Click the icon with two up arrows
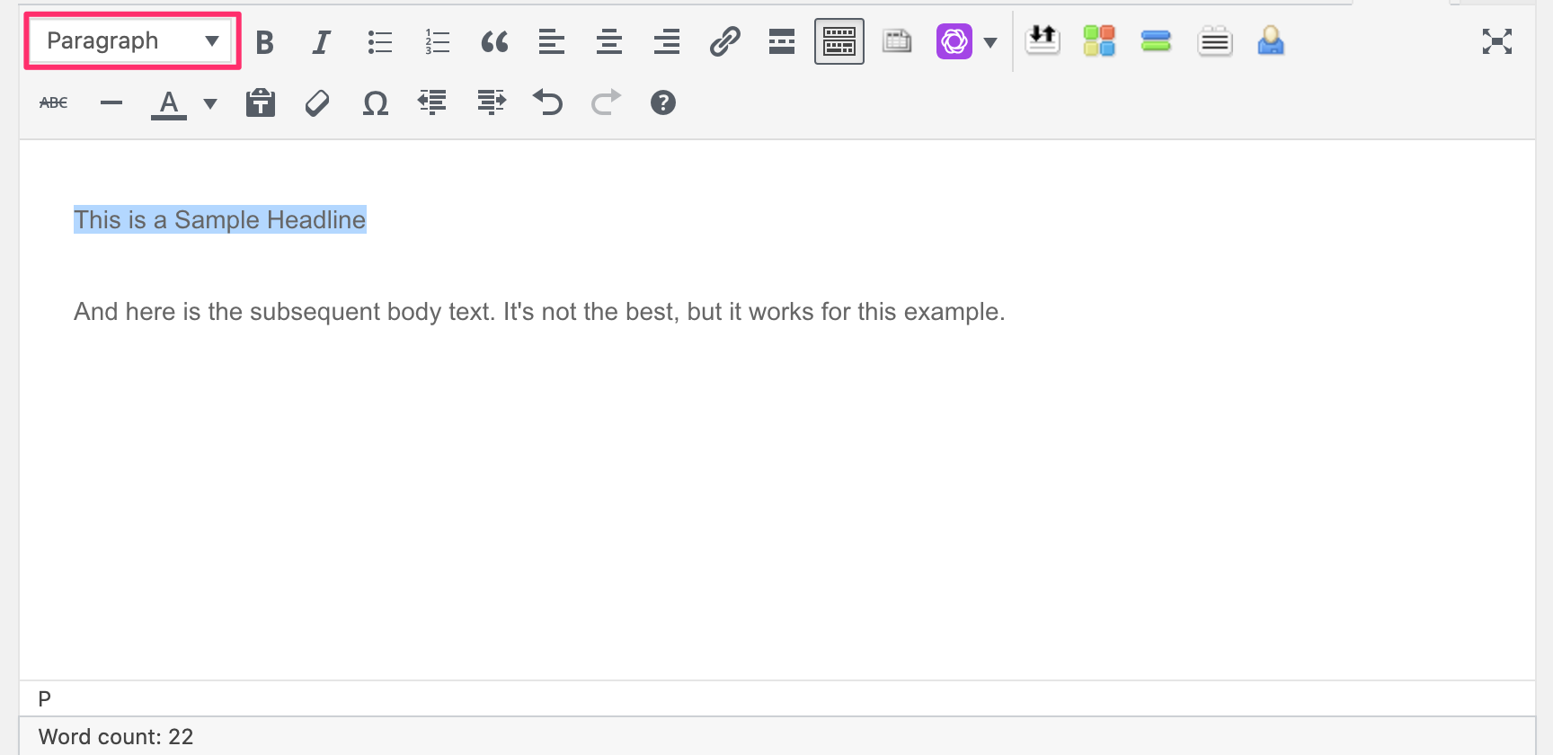The image size is (1553, 755). click(x=1043, y=40)
